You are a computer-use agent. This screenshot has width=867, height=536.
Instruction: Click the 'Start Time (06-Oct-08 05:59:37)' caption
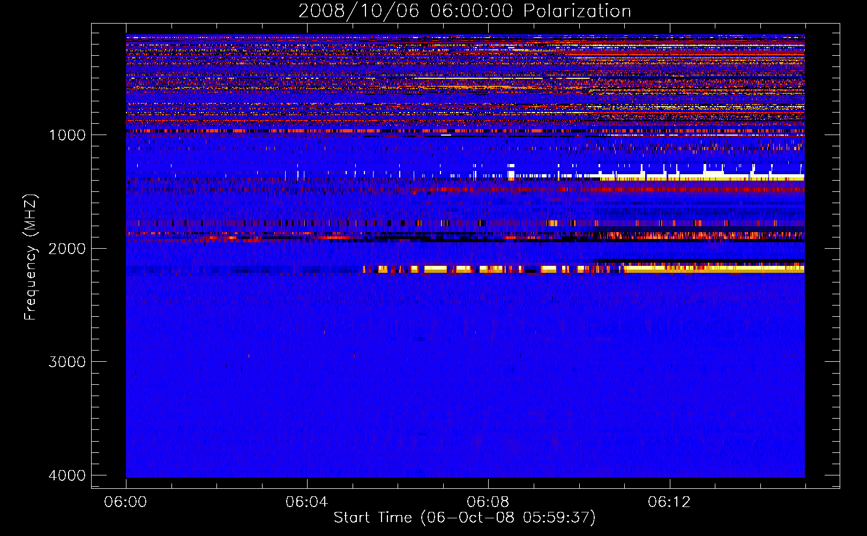tap(465, 518)
